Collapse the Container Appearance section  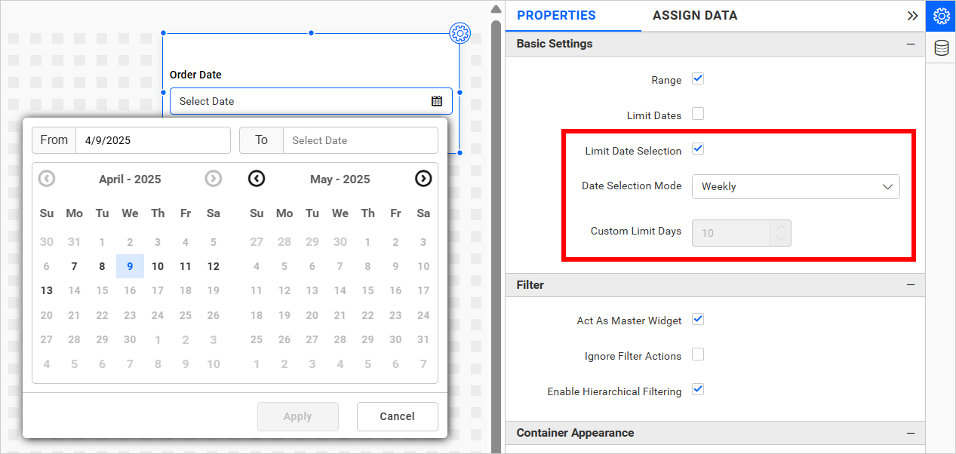click(x=910, y=433)
